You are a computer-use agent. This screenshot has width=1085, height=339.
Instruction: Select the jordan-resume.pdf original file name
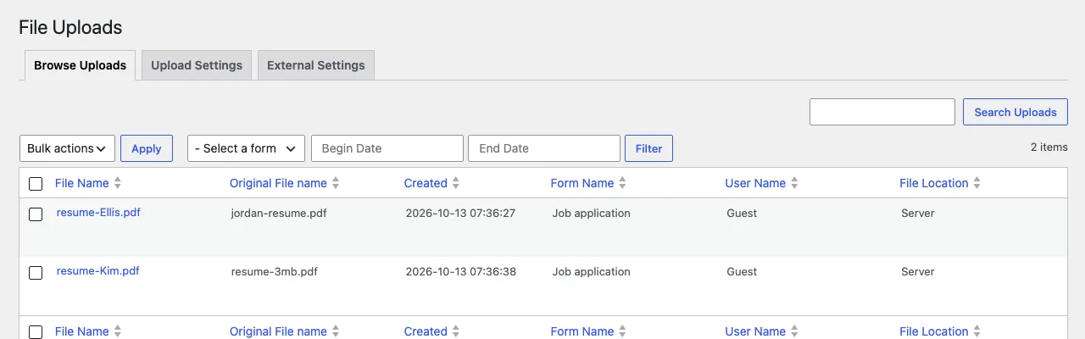pos(279,214)
